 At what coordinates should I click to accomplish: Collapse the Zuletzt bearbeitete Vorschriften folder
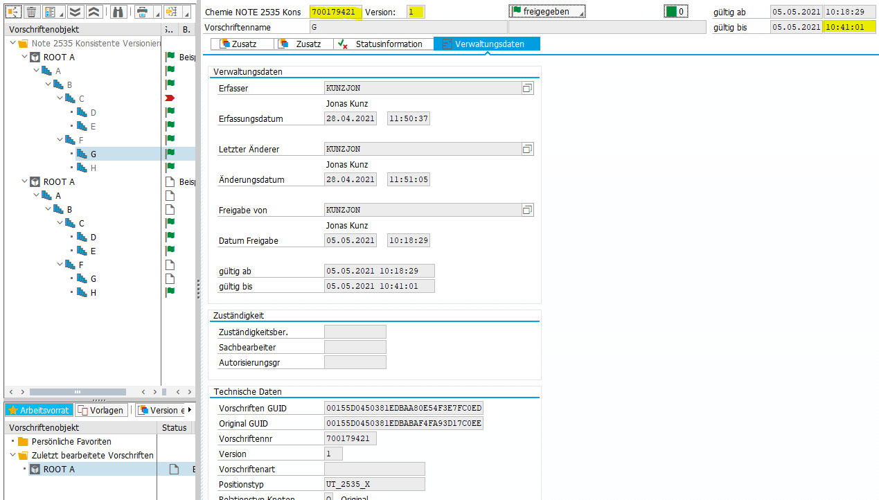(x=13, y=456)
